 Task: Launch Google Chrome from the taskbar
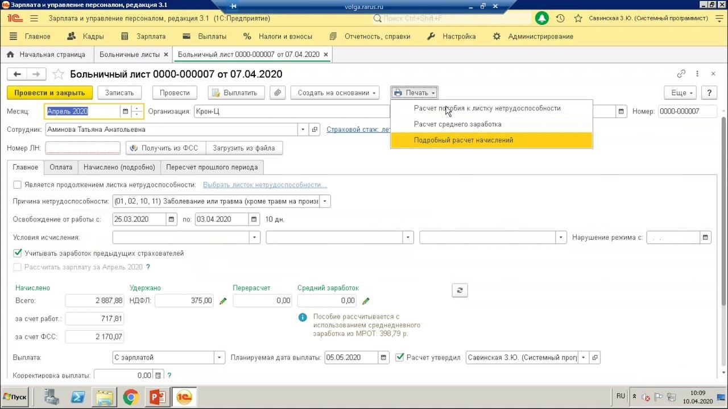point(131,397)
